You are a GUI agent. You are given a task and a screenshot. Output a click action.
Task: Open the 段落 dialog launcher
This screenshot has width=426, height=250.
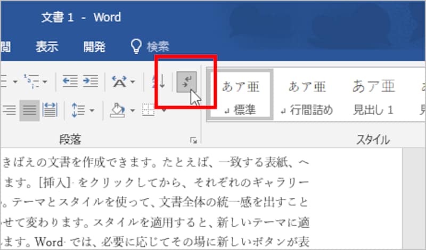pos(193,140)
